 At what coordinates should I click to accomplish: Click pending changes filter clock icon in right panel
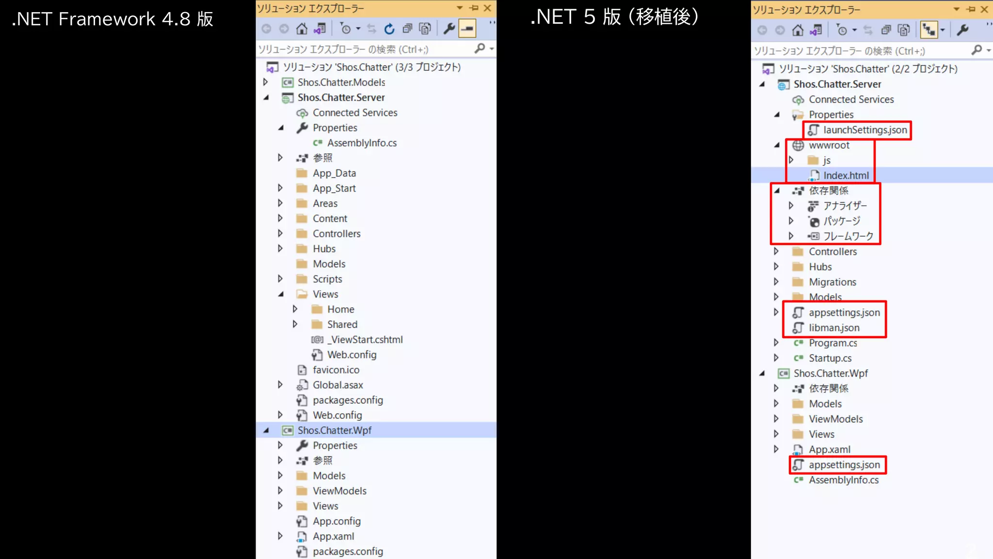click(842, 30)
